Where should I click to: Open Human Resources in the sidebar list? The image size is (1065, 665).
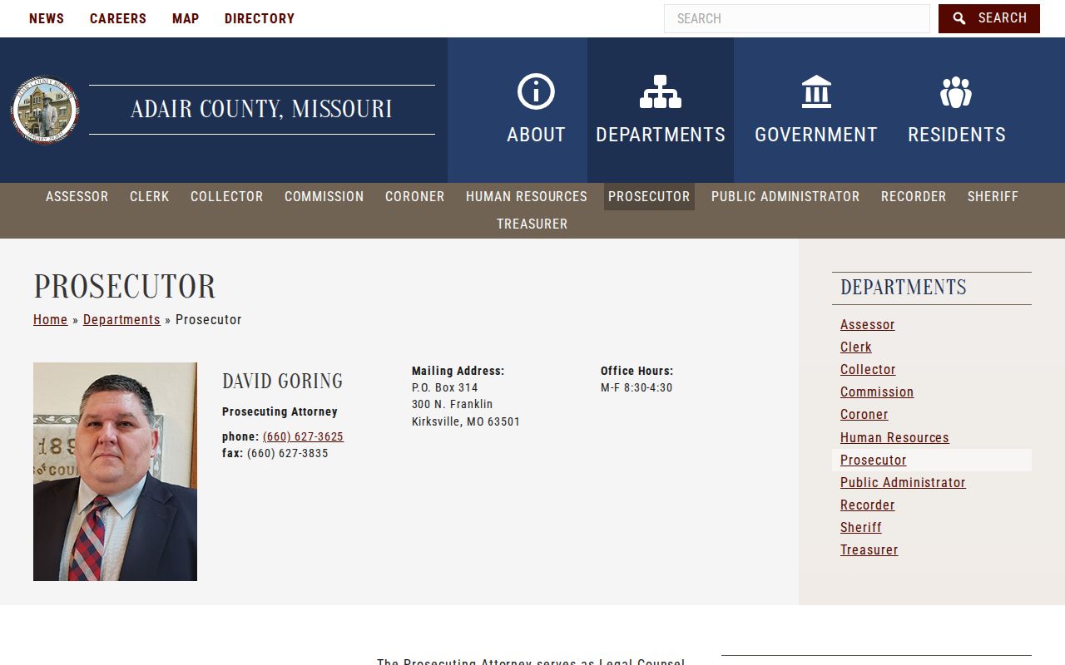pyautogui.click(x=894, y=437)
